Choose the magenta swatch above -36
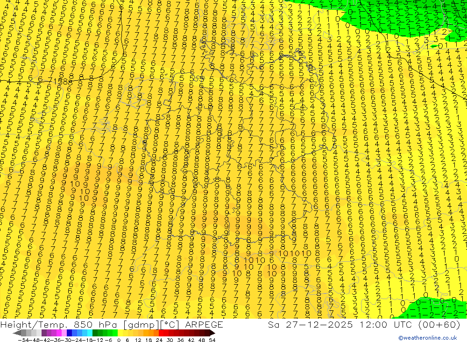The height and width of the screenshot is (342, 467). tap(59, 333)
